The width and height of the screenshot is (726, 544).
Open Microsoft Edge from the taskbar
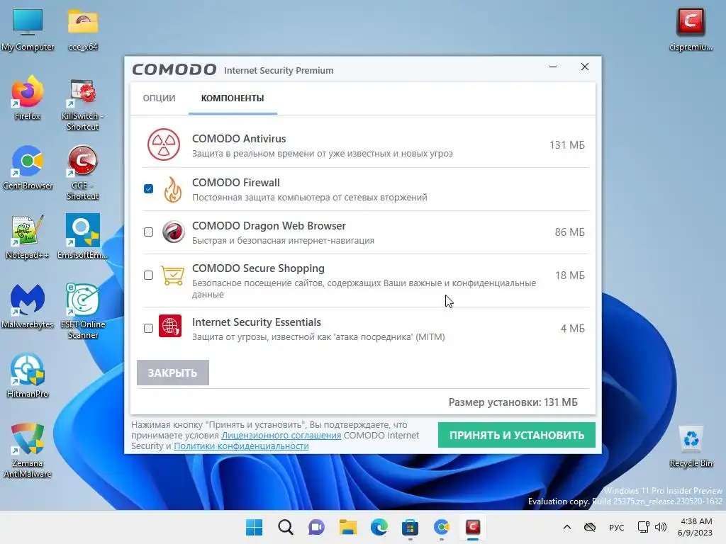(x=379, y=527)
